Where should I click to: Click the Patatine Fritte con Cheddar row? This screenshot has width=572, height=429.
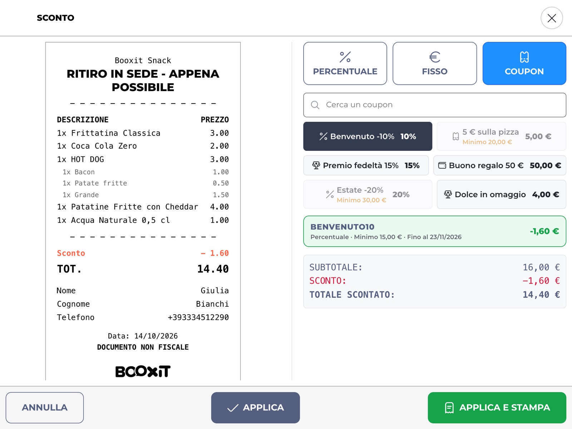(143, 207)
